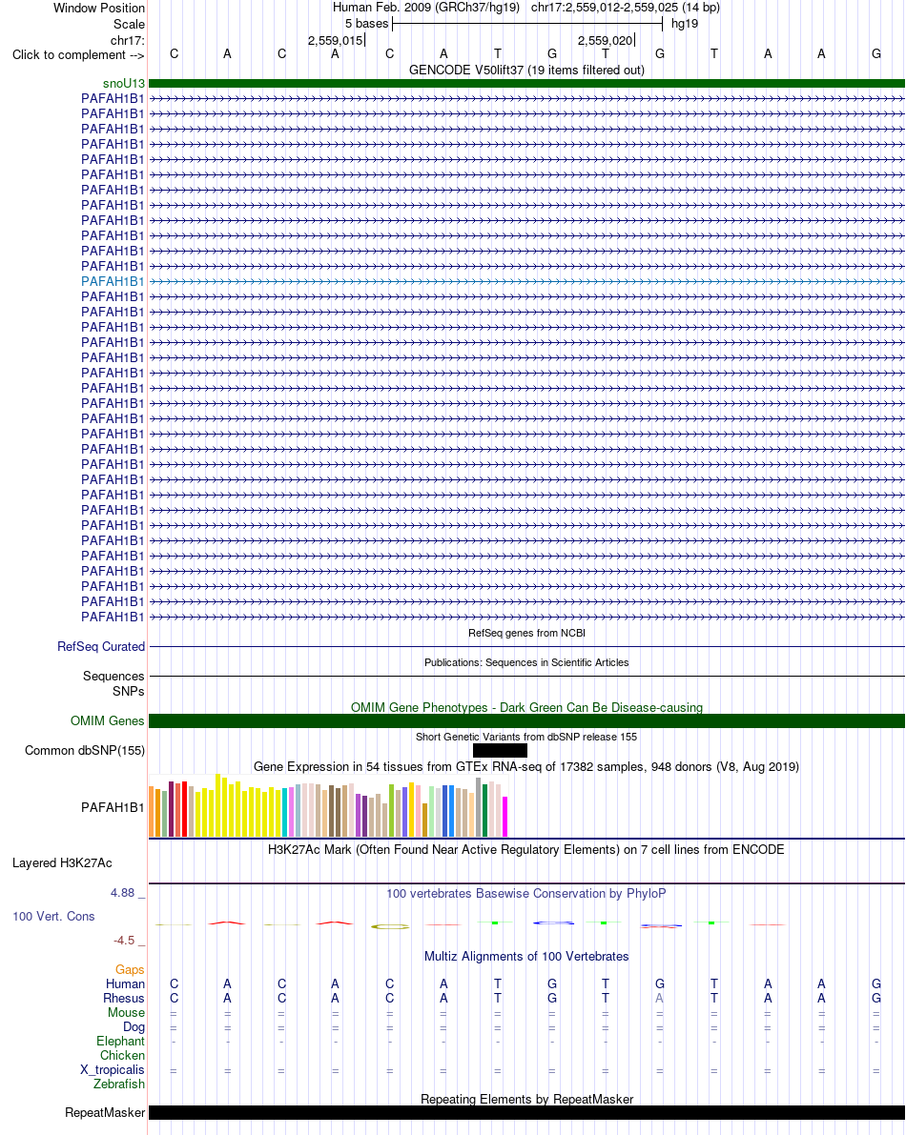Click the grey mismatched A in Rhesus row

[x=659, y=998]
